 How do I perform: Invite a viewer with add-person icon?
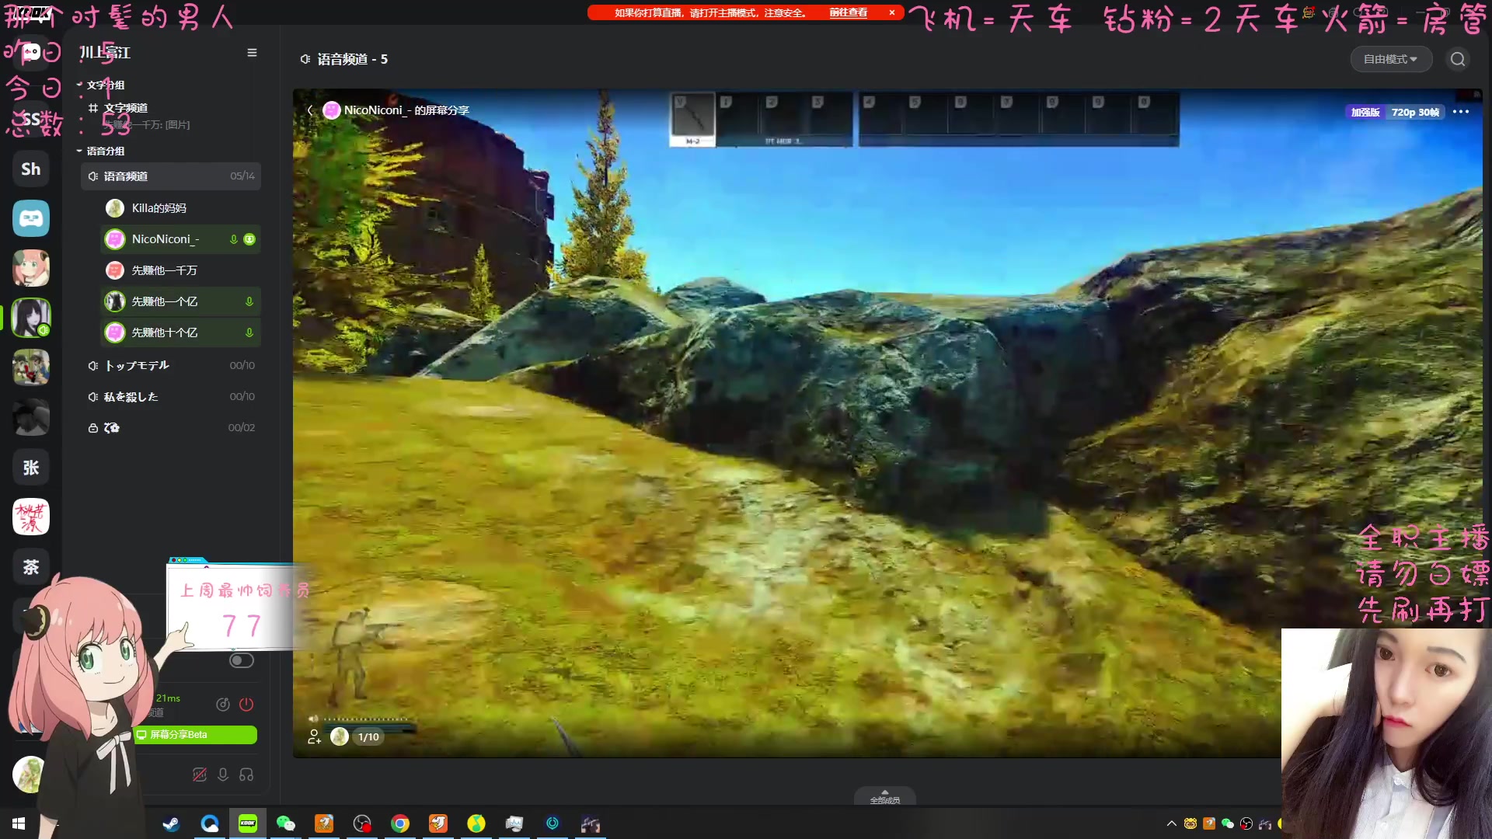click(314, 736)
